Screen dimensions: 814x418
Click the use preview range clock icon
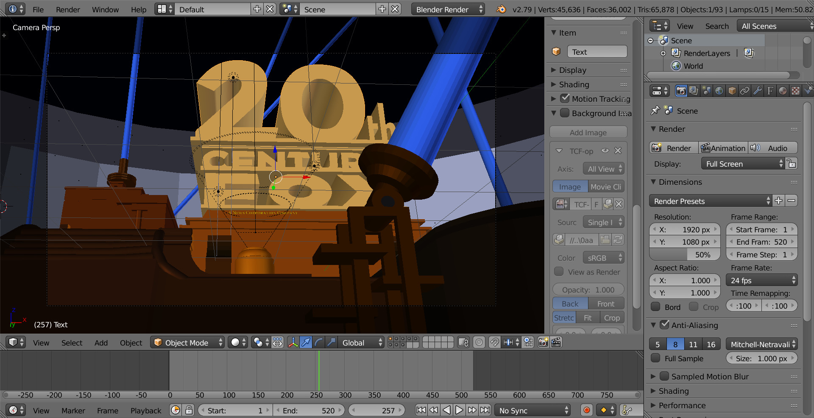click(x=176, y=410)
